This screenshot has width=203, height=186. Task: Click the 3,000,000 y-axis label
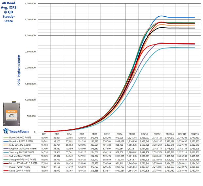click(30, 36)
